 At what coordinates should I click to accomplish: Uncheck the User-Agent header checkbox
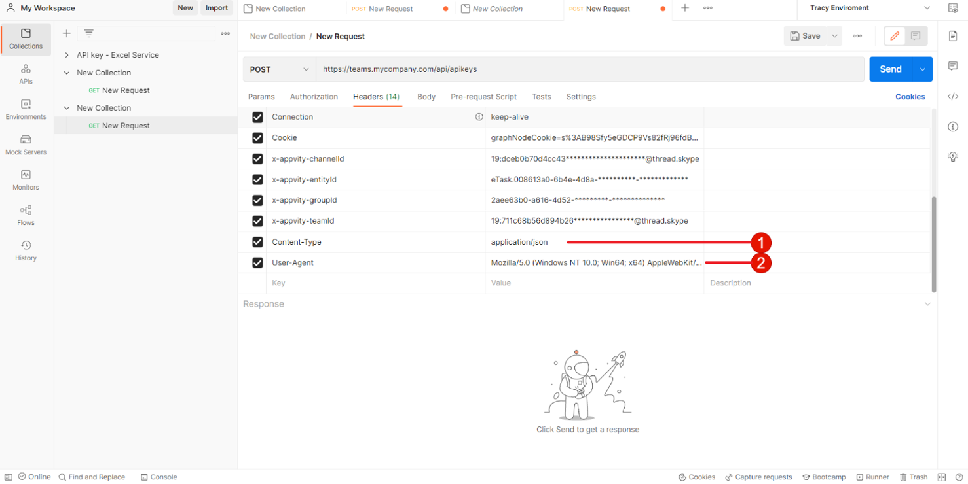(257, 263)
